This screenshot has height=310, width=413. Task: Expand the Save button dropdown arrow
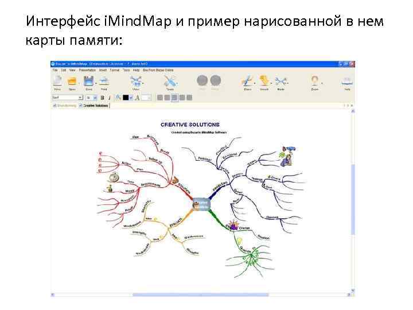click(96, 84)
